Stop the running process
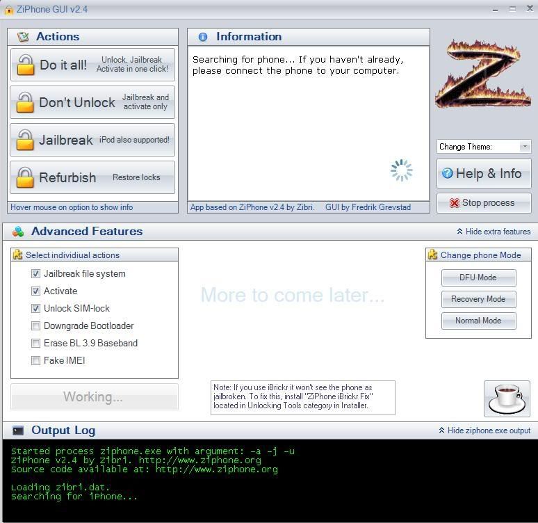Image resolution: width=538 pixels, height=523 pixels. coord(484,203)
